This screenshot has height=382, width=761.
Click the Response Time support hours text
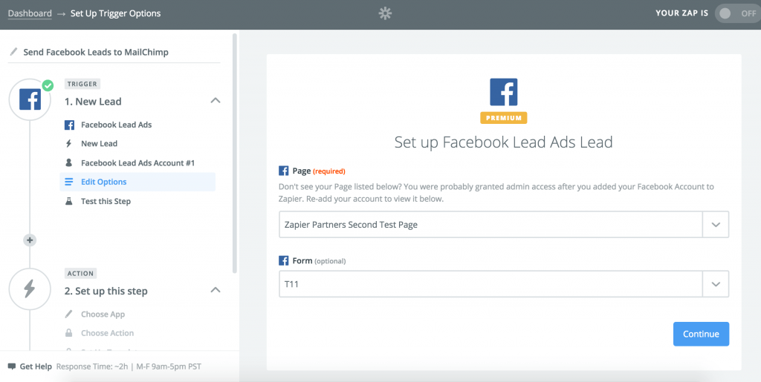[129, 366]
